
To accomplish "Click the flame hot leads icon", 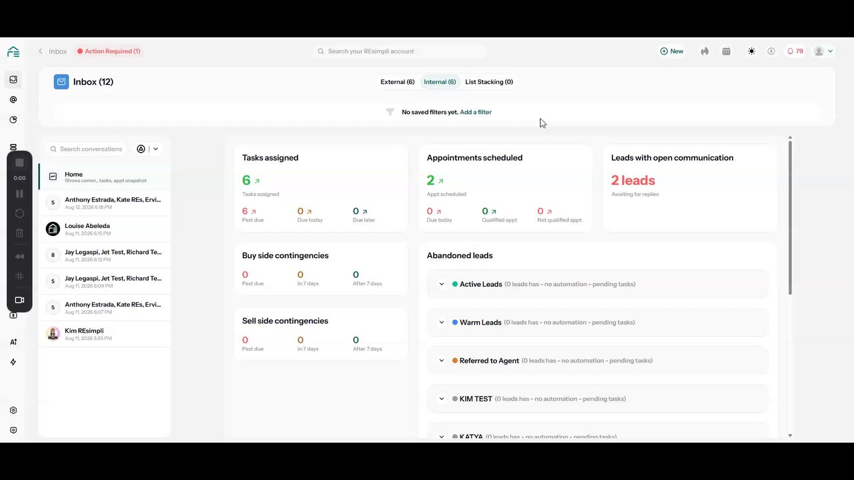I will click(x=705, y=51).
